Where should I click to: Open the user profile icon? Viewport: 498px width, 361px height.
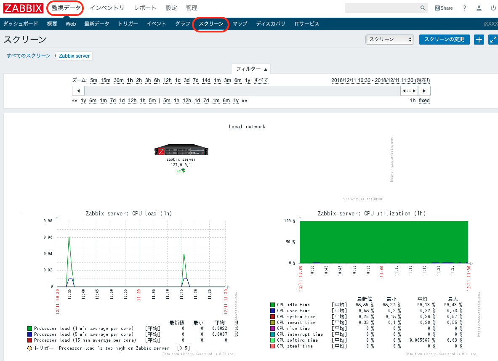[x=479, y=8]
